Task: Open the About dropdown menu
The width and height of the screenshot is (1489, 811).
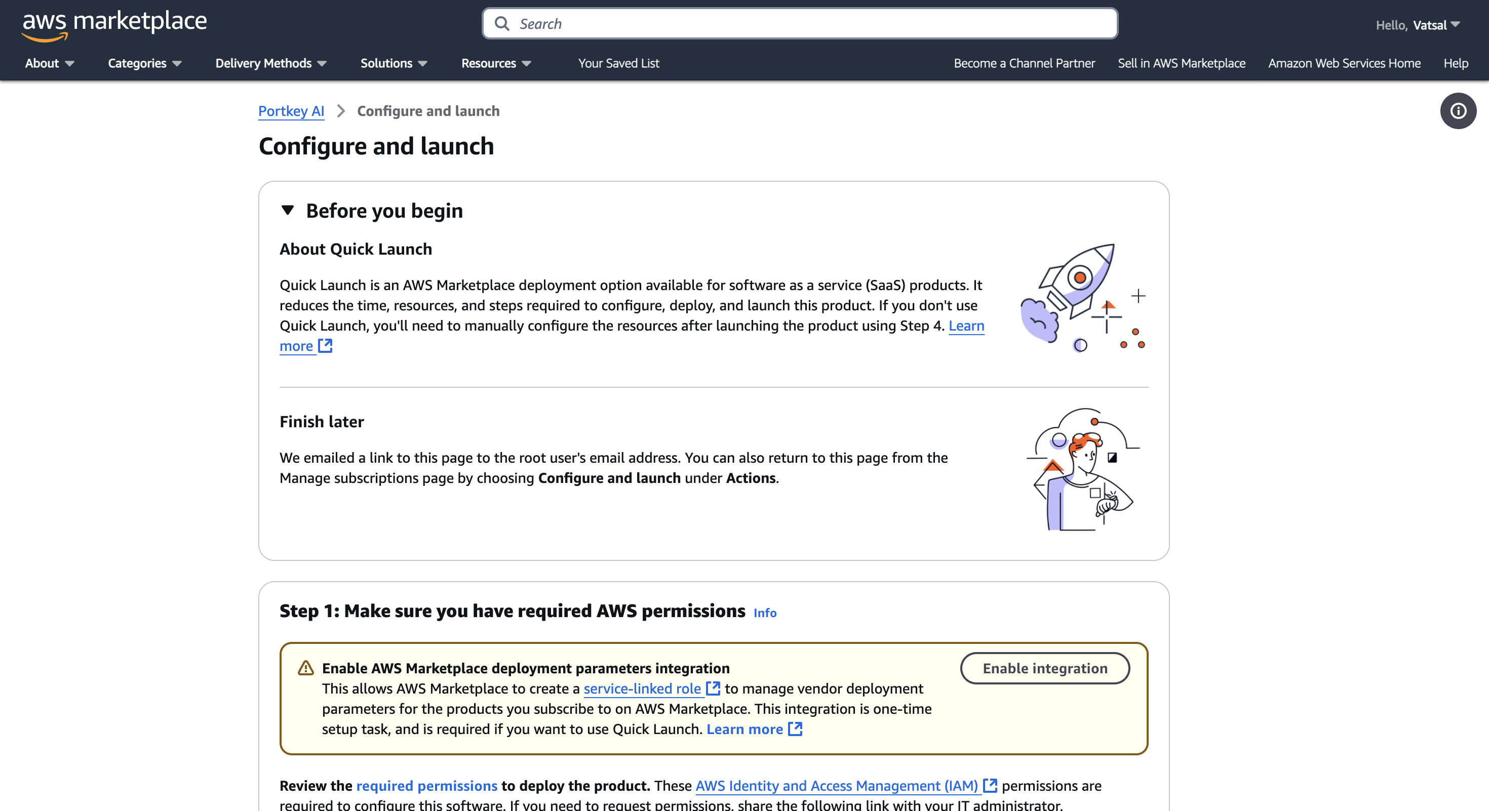Action: (x=49, y=64)
